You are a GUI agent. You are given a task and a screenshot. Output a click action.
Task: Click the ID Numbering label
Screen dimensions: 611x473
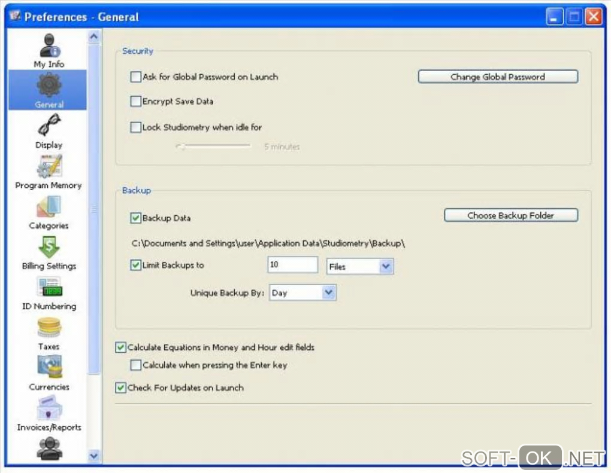coord(49,307)
